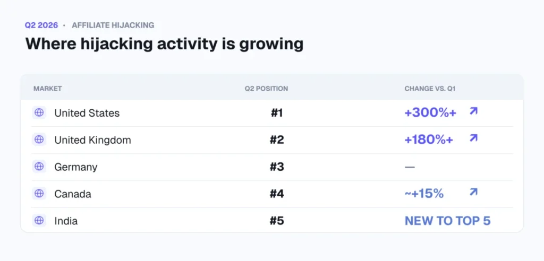Click the globe icon beside United Kingdom

point(39,140)
